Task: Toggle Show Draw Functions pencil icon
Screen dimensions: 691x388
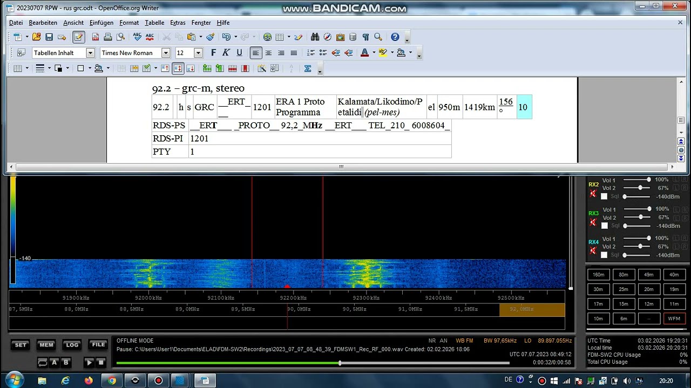Action: pyautogui.click(x=298, y=37)
